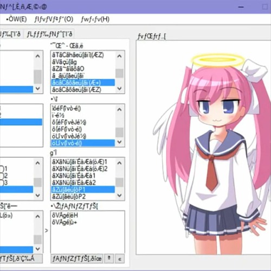
Task: Open the menu ending in (H)
Action: [x=95, y=19]
